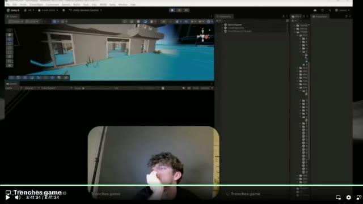363x204 pixels.
Task: Select the Rotate tool in Scene overlay
Action: (x=10, y=44)
